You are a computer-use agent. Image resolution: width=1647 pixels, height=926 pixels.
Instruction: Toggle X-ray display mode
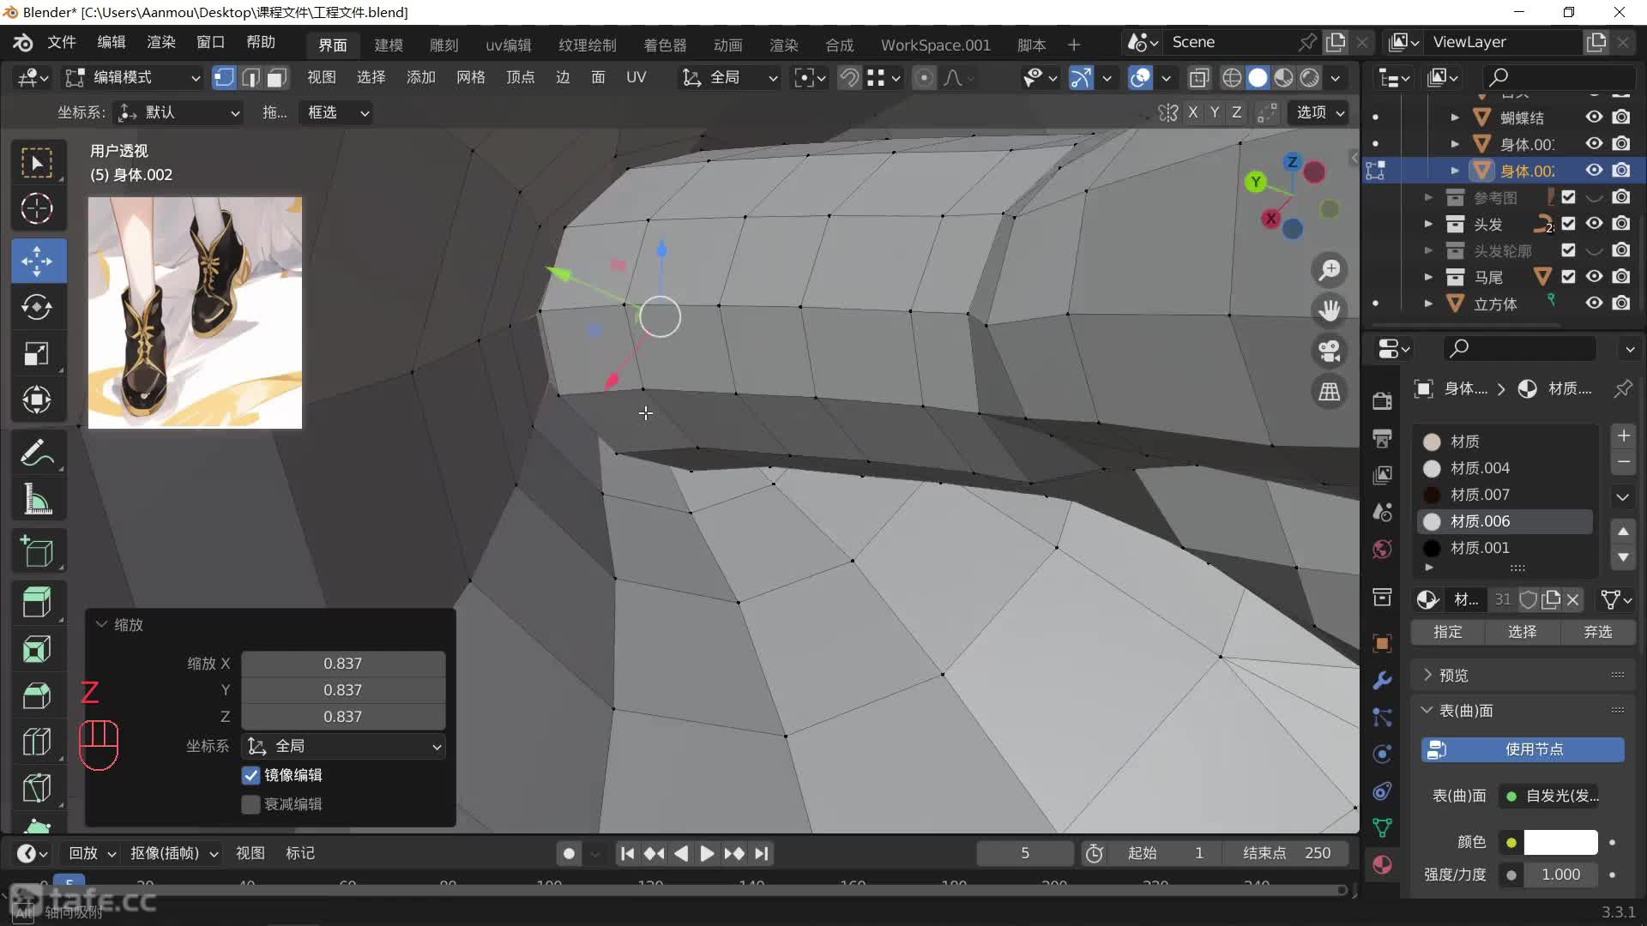tap(1199, 78)
